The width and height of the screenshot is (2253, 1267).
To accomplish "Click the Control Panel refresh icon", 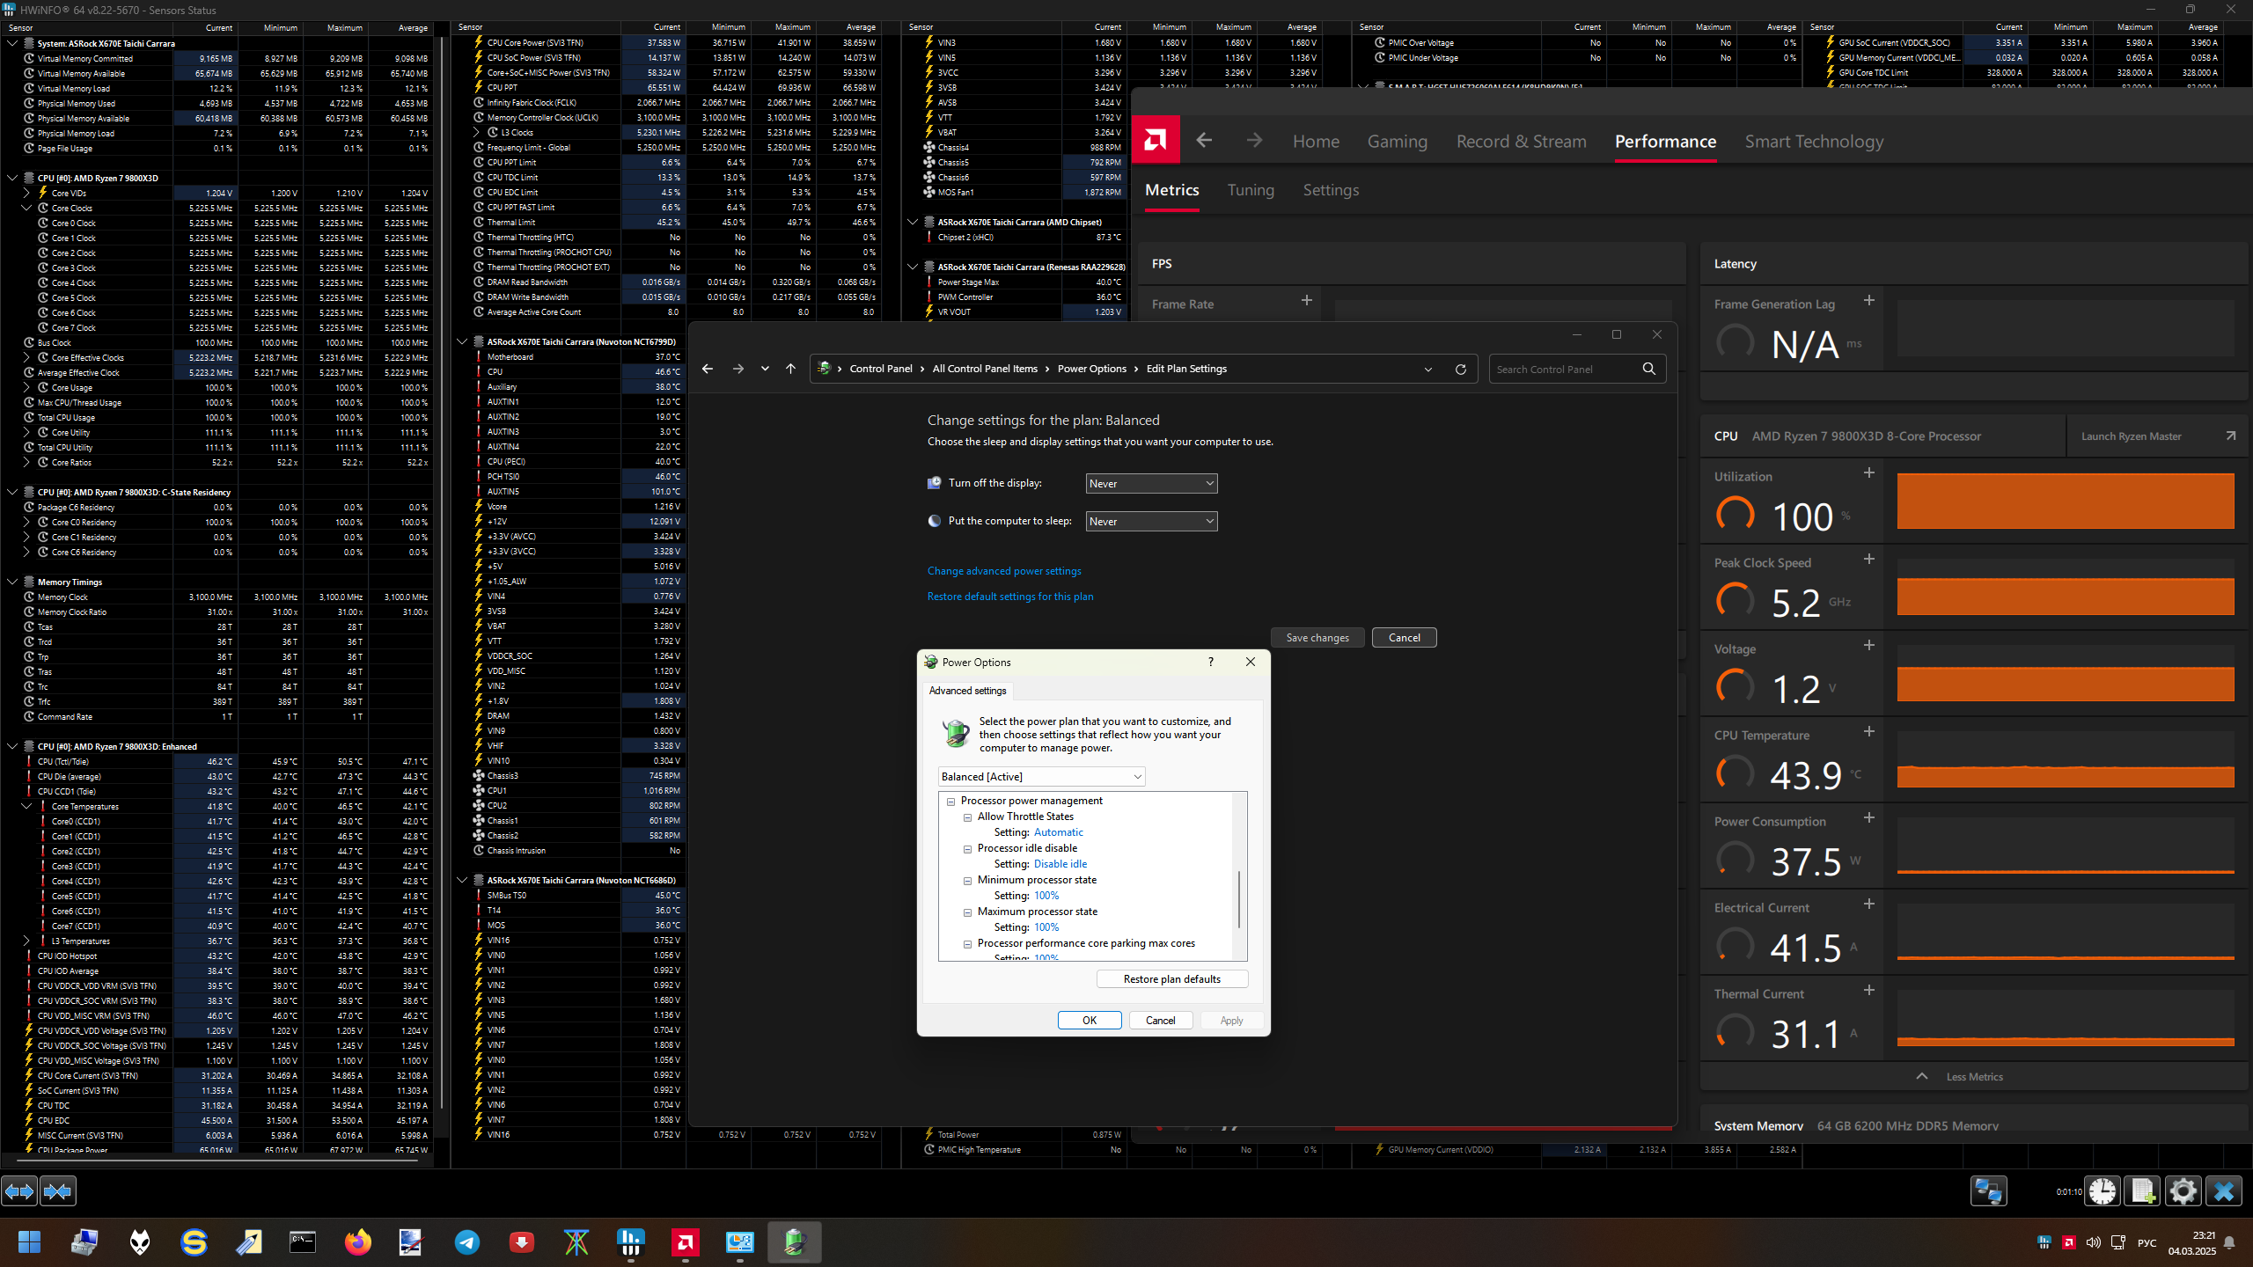I will (x=1461, y=370).
